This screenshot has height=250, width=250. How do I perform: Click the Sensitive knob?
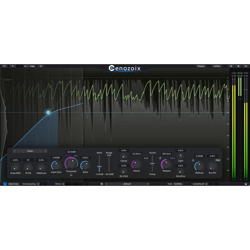(180, 171)
